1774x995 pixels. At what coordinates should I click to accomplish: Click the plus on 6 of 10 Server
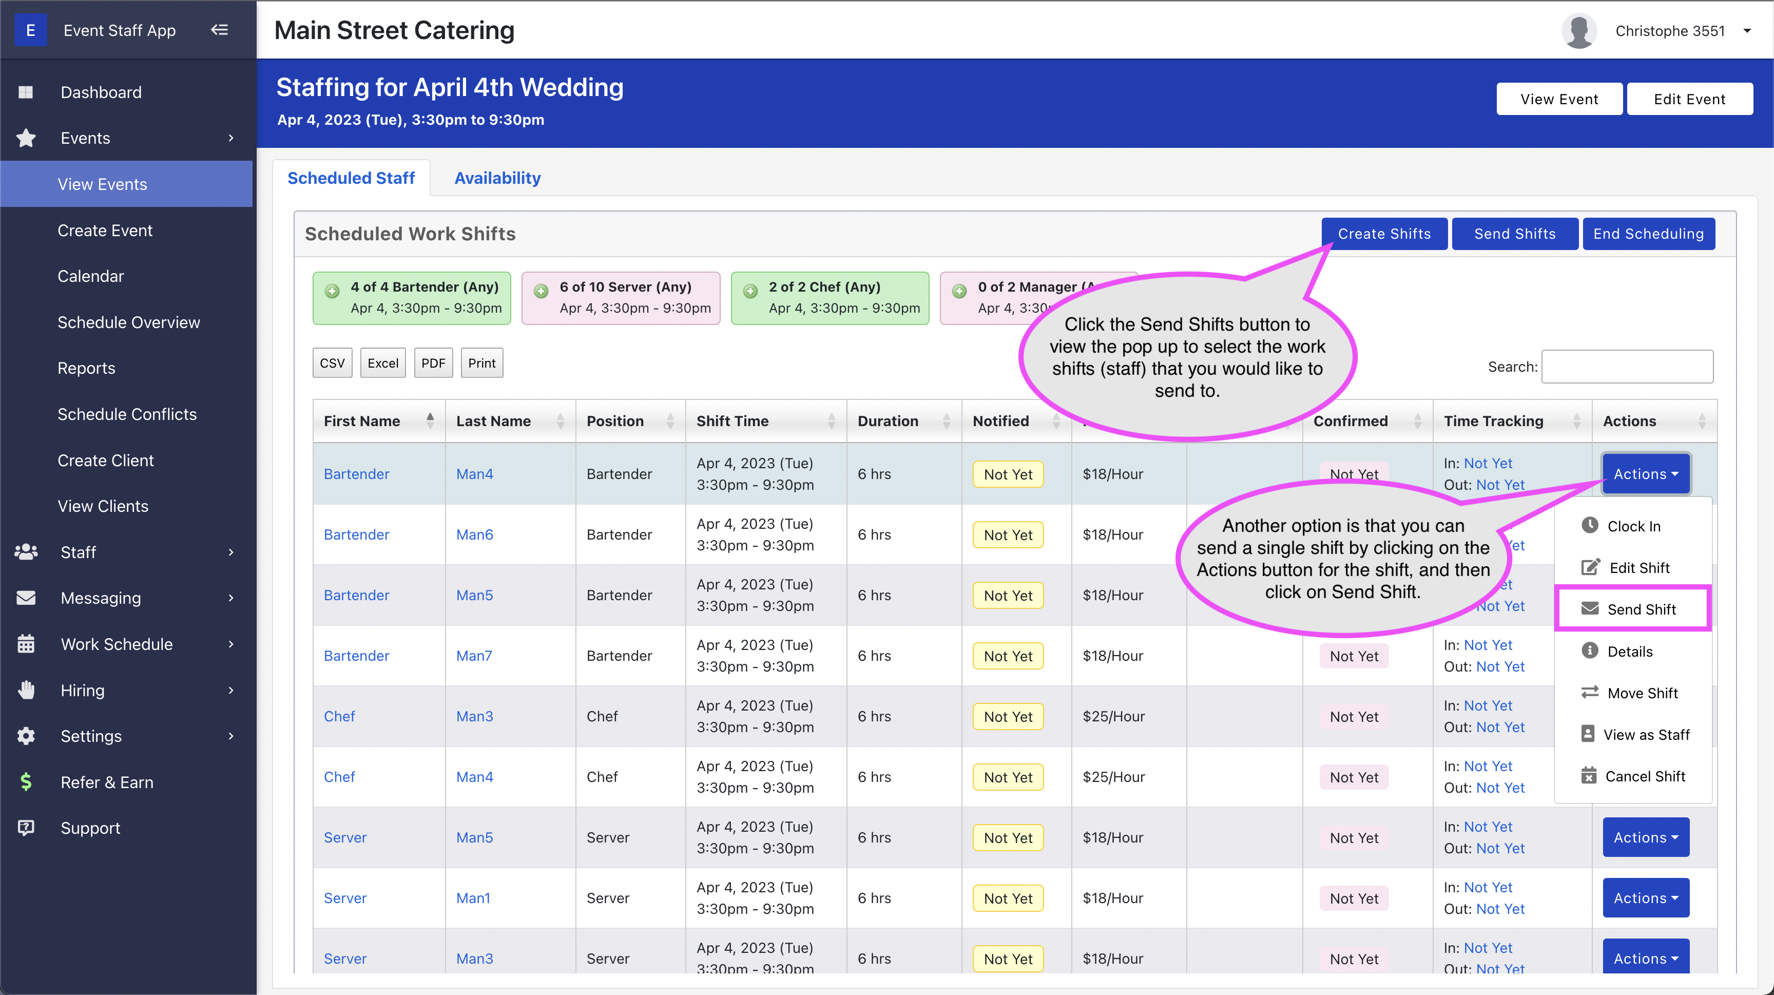(x=542, y=291)
